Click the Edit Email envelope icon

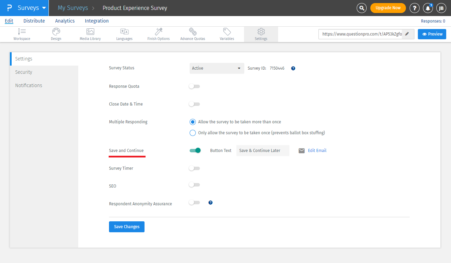click(301, 150)
